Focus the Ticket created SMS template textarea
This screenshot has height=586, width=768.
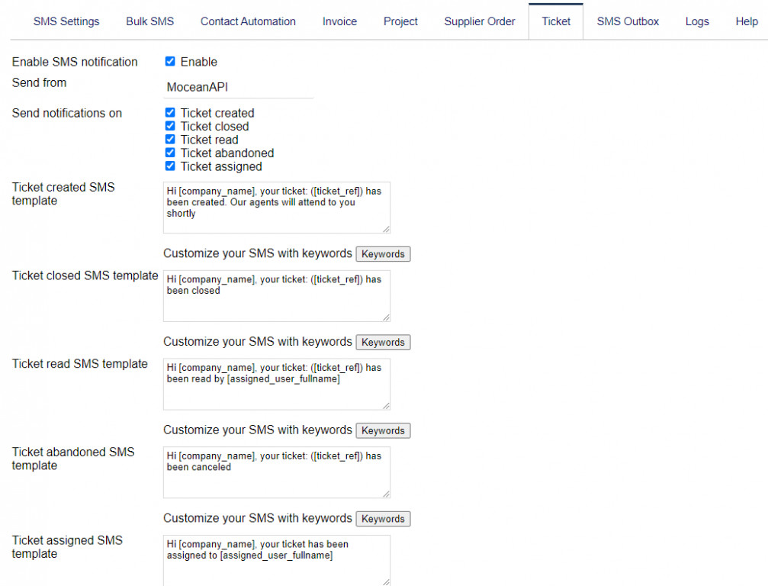coord(276,208)
